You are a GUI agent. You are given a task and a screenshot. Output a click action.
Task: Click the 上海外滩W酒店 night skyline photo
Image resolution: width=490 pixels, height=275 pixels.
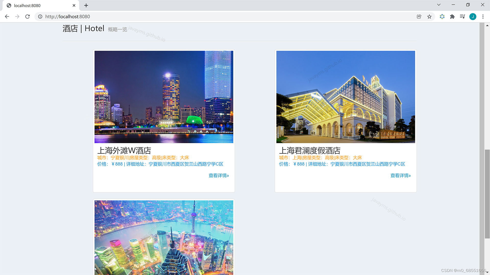click(x=164, y=97)
